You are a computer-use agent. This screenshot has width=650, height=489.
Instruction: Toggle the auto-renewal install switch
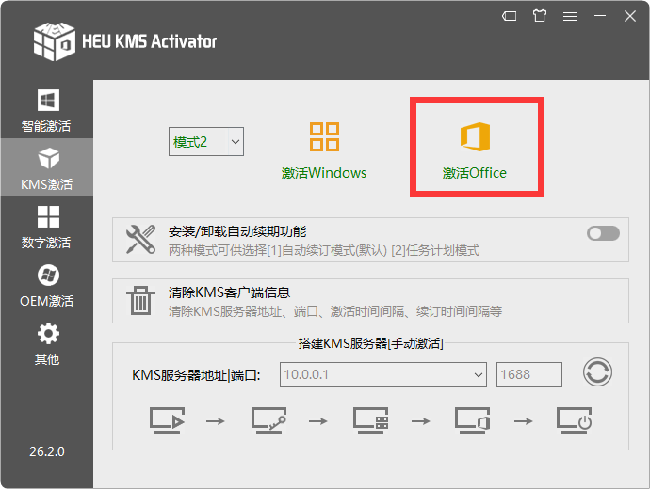click(603, 233)
